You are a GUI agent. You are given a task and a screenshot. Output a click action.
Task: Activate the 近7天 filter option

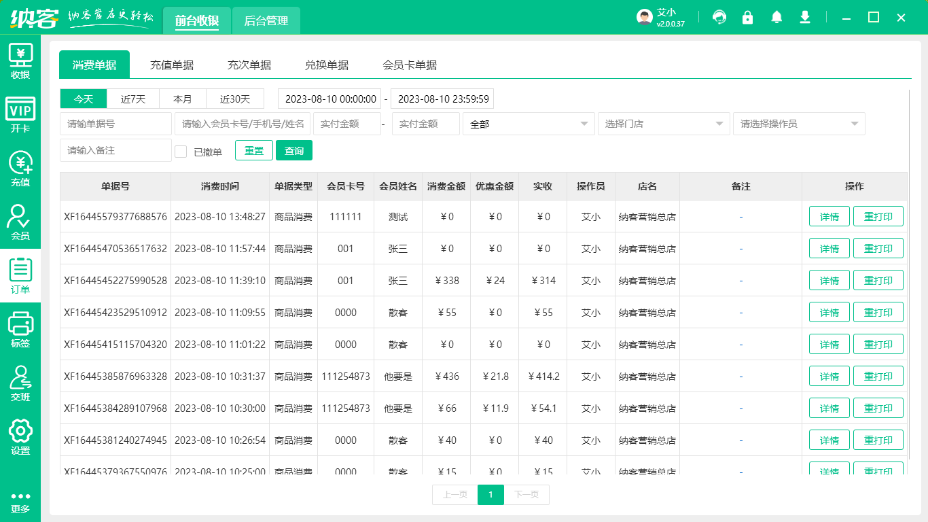(x=133, y=99)
